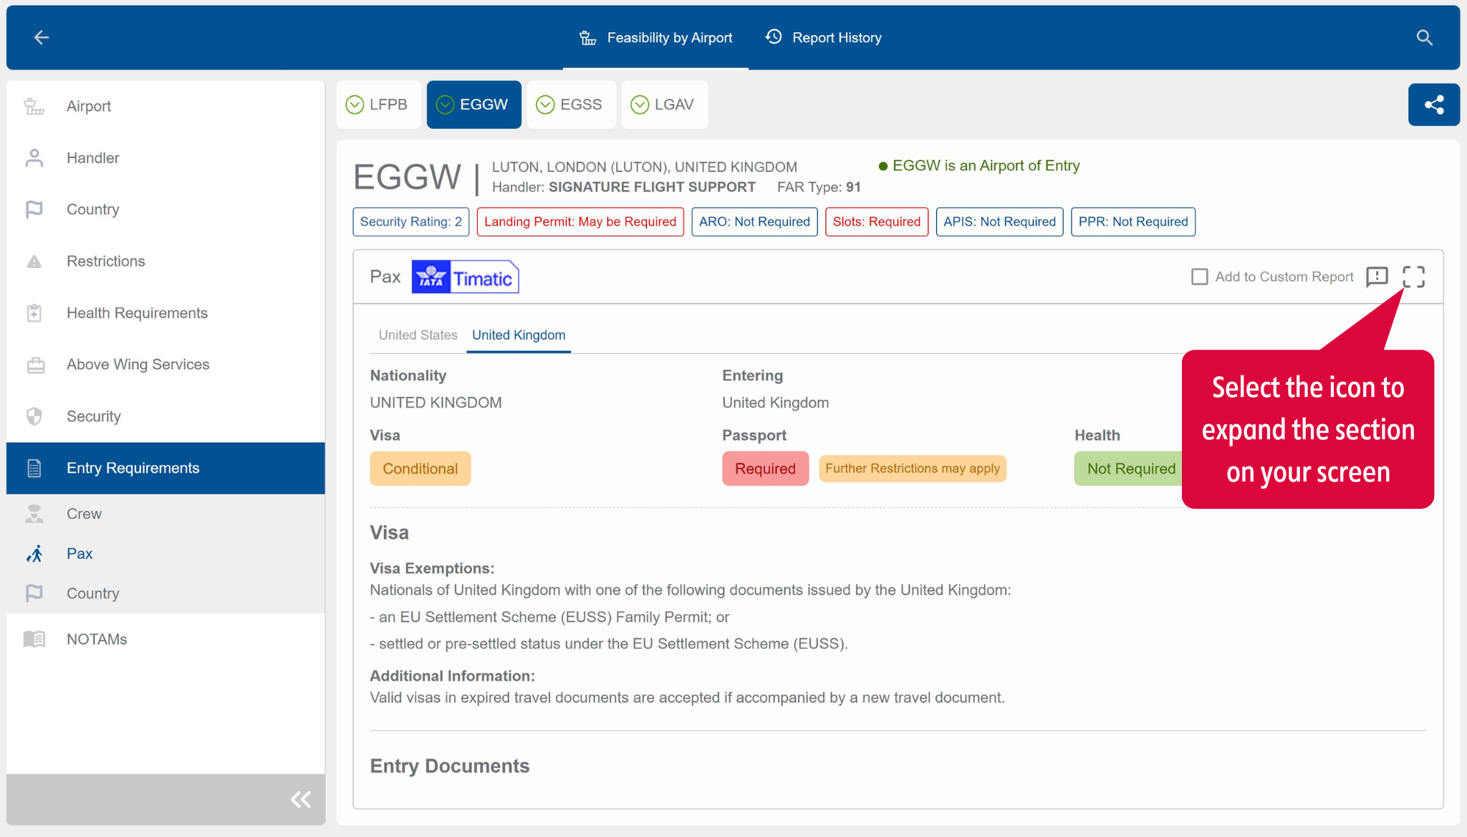Click ARO: Not Required badge

(x=754, y=221)
